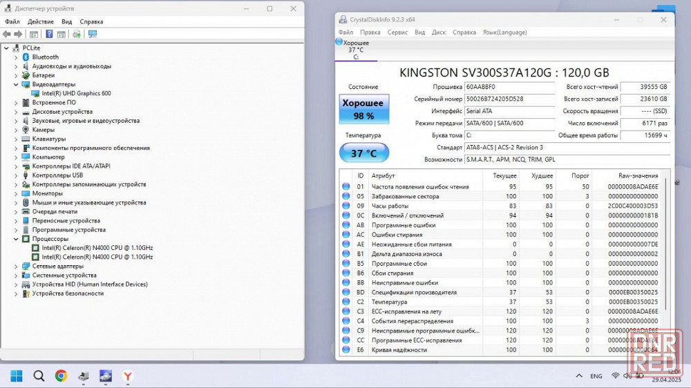691x388 pixels.
Task: Launch Google Chrome from the taskbar
Action: tap(61, 376)
